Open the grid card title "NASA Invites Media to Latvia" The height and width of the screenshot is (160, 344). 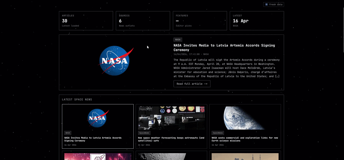click(x=93, y=139)
